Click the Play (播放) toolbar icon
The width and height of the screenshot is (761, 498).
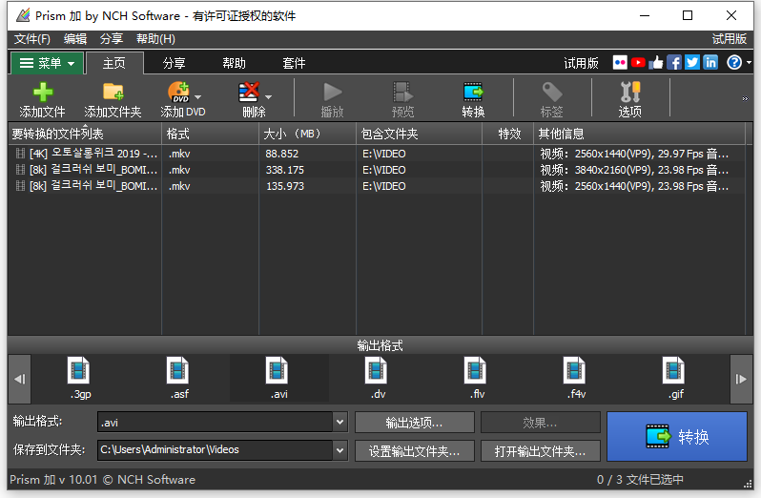pos(333,92)
